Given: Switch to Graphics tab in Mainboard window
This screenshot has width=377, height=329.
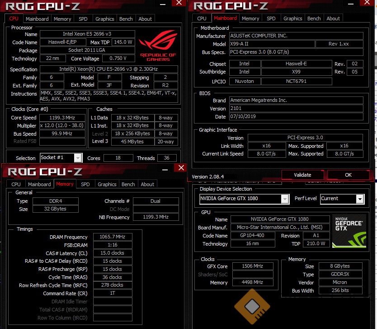Looking at the screenshot, I should [x=292, y=18].
